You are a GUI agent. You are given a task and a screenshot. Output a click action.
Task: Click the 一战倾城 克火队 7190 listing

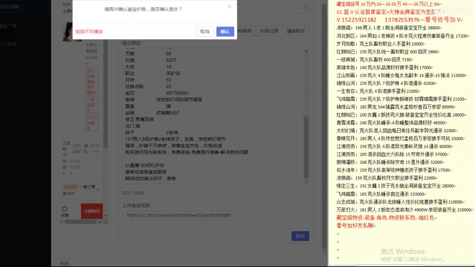pyautogui.click(x=374, y=60)
